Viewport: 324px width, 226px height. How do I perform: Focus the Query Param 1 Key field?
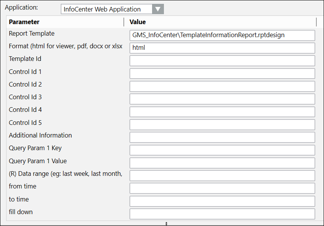point(222,150)
